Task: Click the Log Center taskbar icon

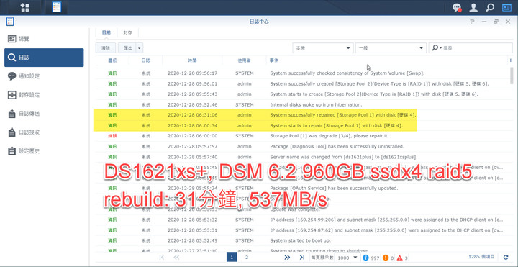Action: point(57,7)
